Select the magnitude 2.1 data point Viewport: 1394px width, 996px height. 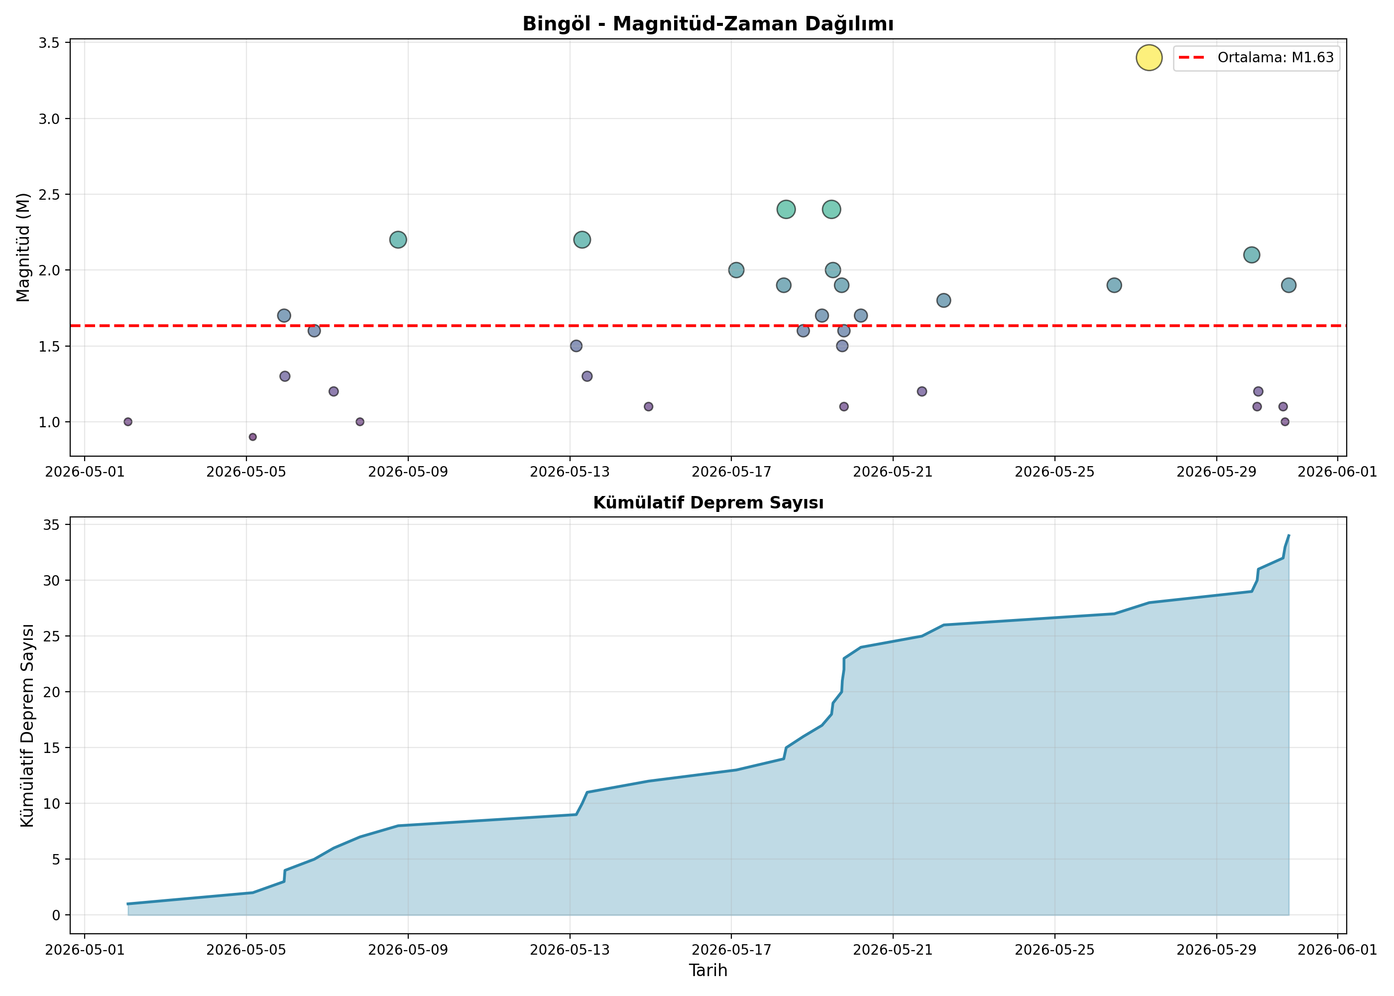[x=1252, y=254]
